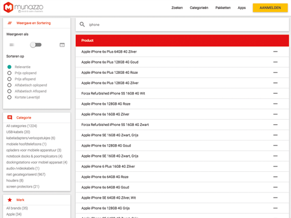Viewport: 291px width, 218px height.
Task: Click the Weergave en Sortering icon
Action: [10, 23]
